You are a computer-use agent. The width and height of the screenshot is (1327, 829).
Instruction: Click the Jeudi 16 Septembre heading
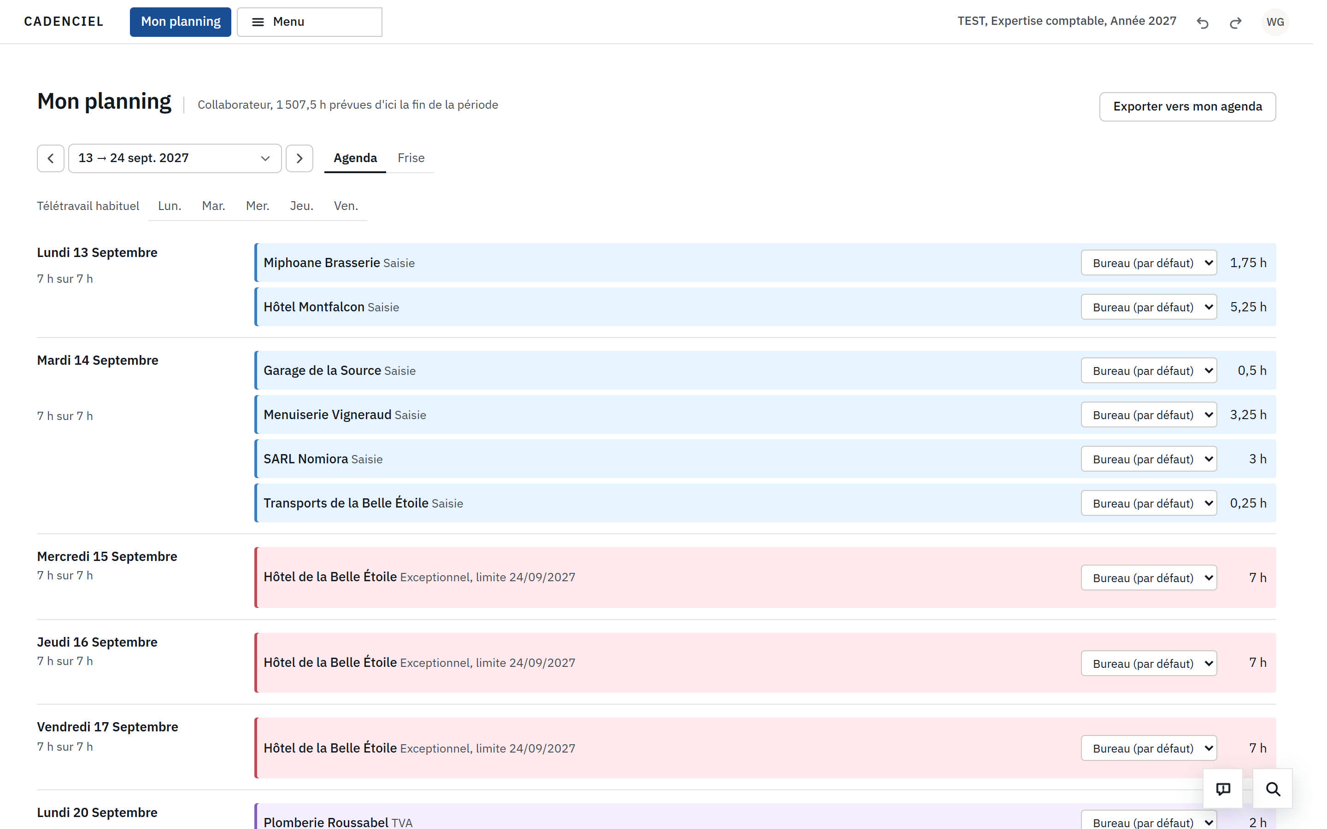click(97, 642)
